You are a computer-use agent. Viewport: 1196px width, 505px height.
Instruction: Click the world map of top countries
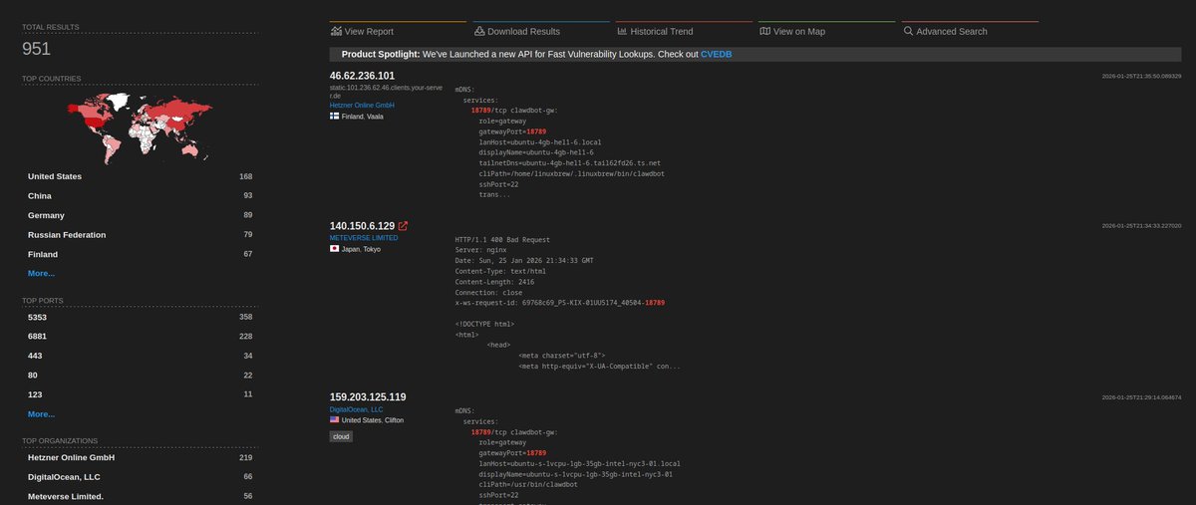tap(139, 127)
